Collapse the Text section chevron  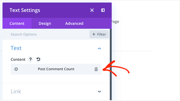pyautogui.click(x=99, y=49)
